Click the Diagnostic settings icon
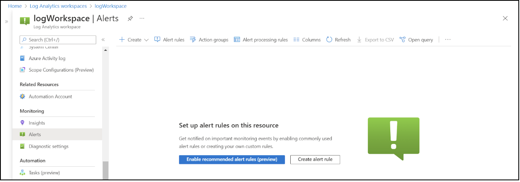Image resolution: width=520 pixels, height=182 pixels. (x=23, y=146)
